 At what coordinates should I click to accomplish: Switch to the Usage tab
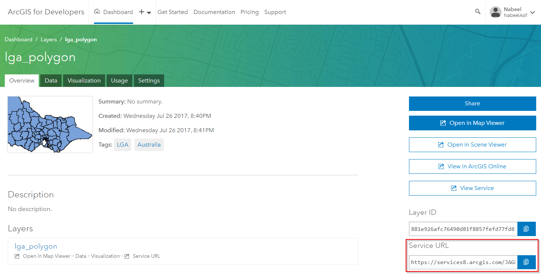(119, 81)
